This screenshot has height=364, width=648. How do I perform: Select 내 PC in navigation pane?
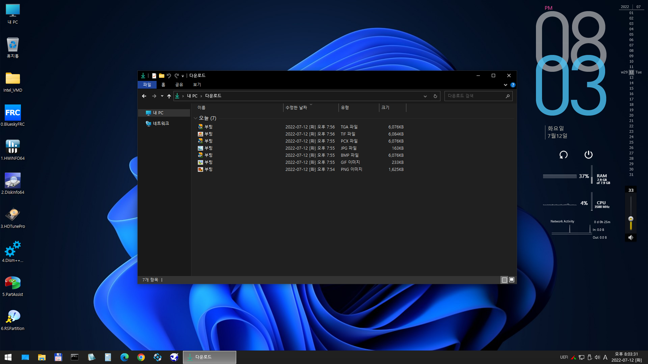164,113
